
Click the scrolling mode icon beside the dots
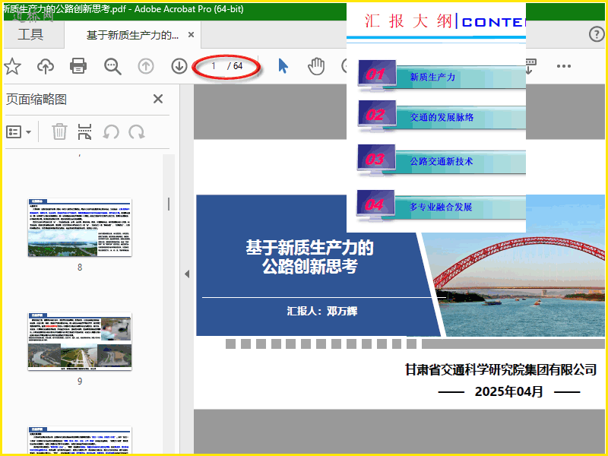point(530,66)
